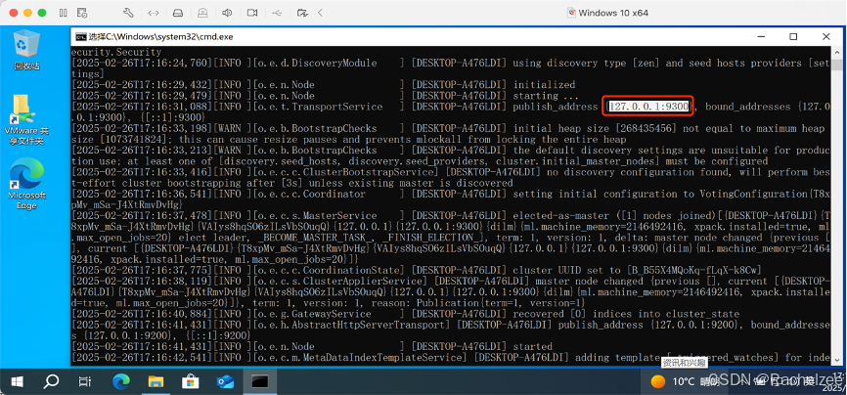Launch Edge from the taskbar
The width and height of the screenshot is (847, 395).
(x=121, y=382)
